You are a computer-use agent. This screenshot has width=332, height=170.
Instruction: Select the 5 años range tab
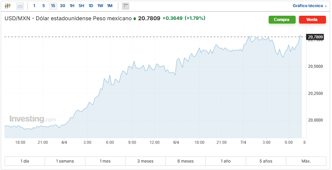coord(266,161)
